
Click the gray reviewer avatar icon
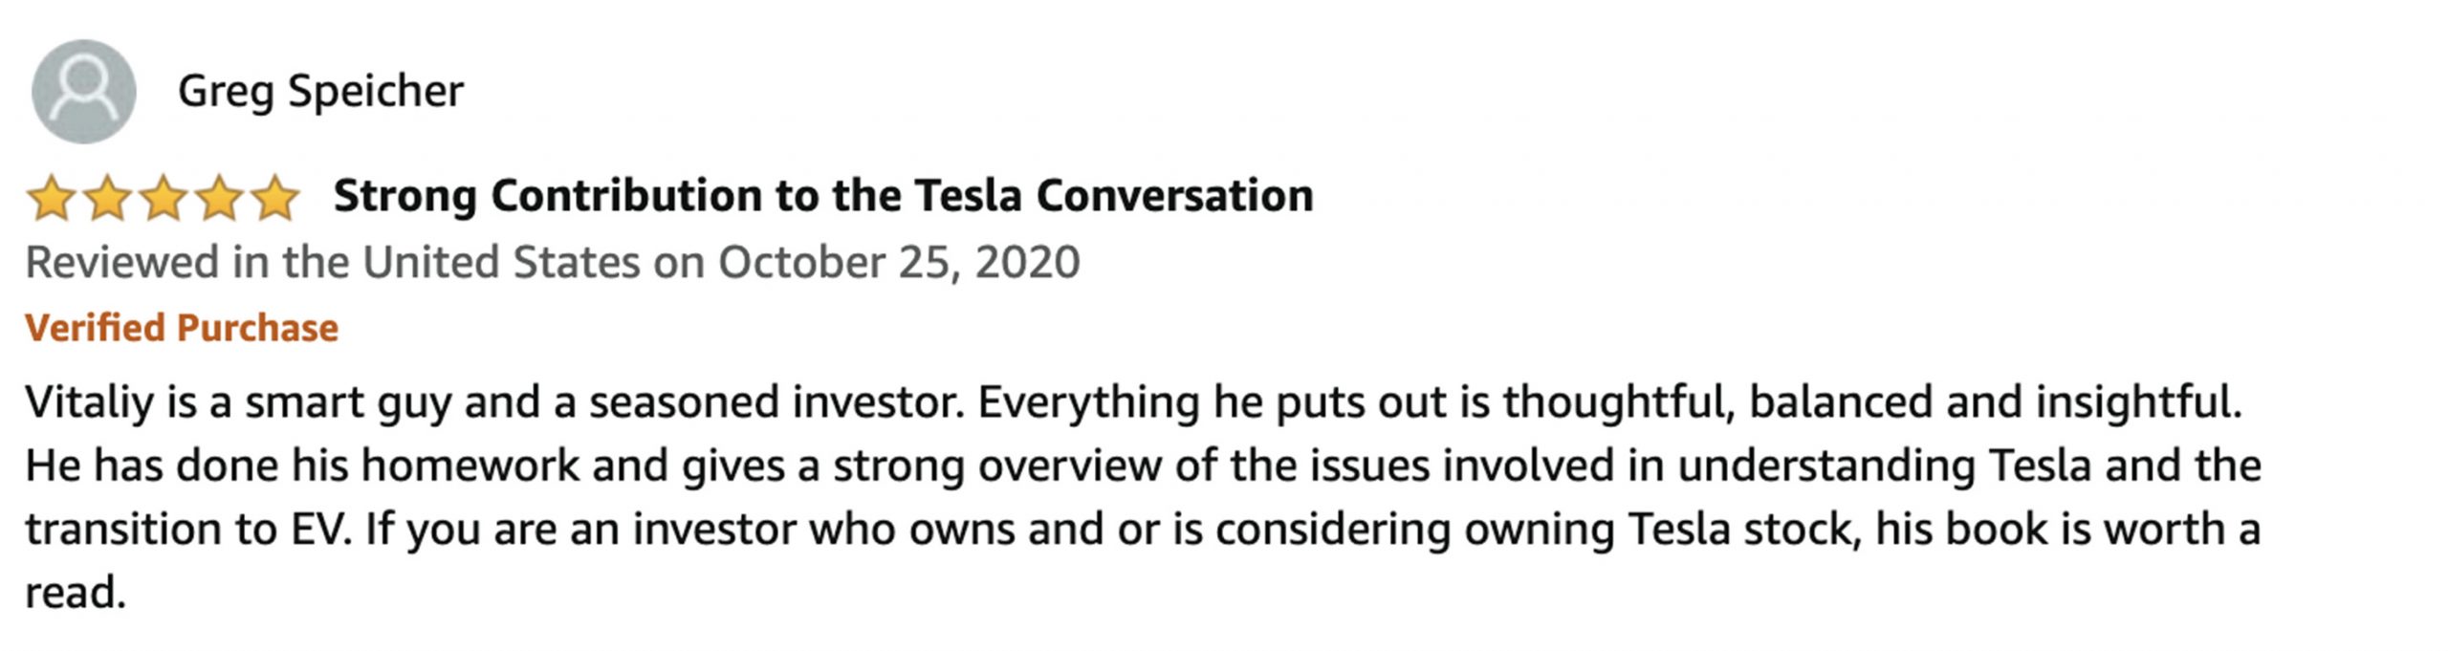click(84, 92)
